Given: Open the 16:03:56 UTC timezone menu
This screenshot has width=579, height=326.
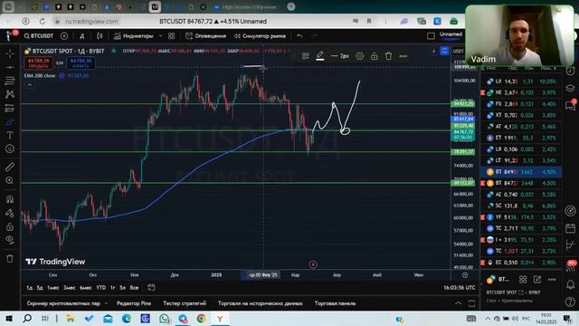Looking at the screenshot, I should [x=460, y=288].
